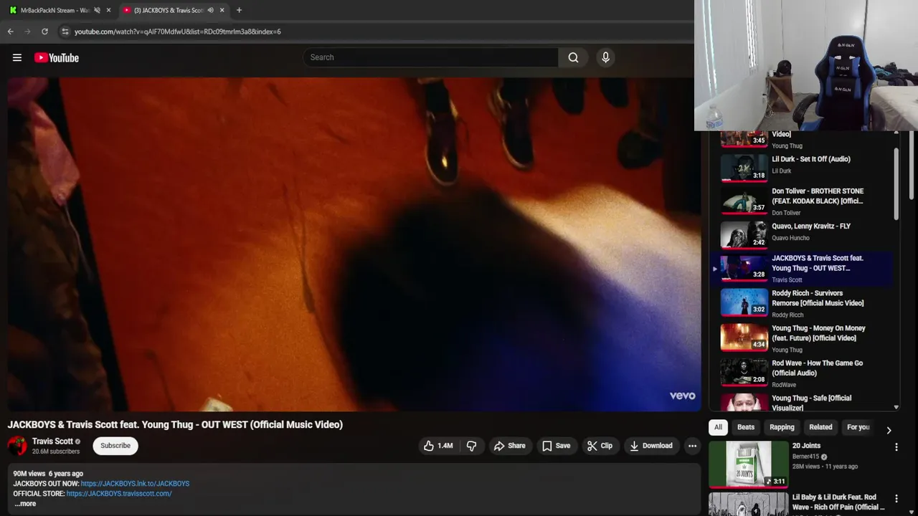Play Don Toliver - BROTHER STONE playlist item
Viewport: 918px width, 516px height.
click(x=802, y=201)
